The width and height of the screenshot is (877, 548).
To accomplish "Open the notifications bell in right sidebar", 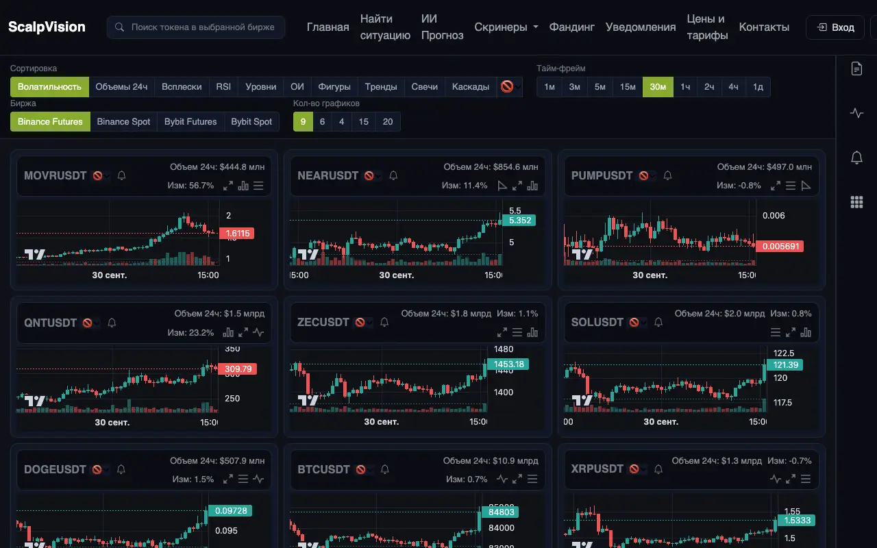I will point(856,158).
